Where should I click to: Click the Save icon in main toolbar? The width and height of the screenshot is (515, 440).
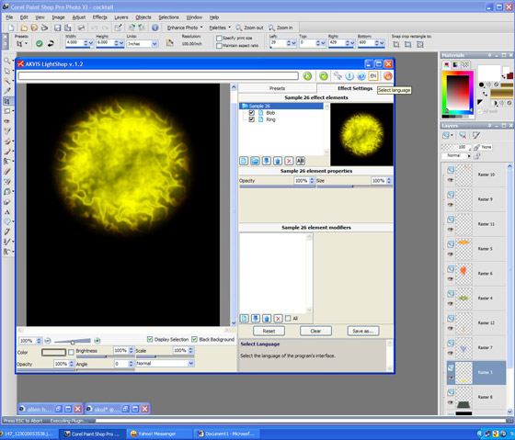click(57, 28)
